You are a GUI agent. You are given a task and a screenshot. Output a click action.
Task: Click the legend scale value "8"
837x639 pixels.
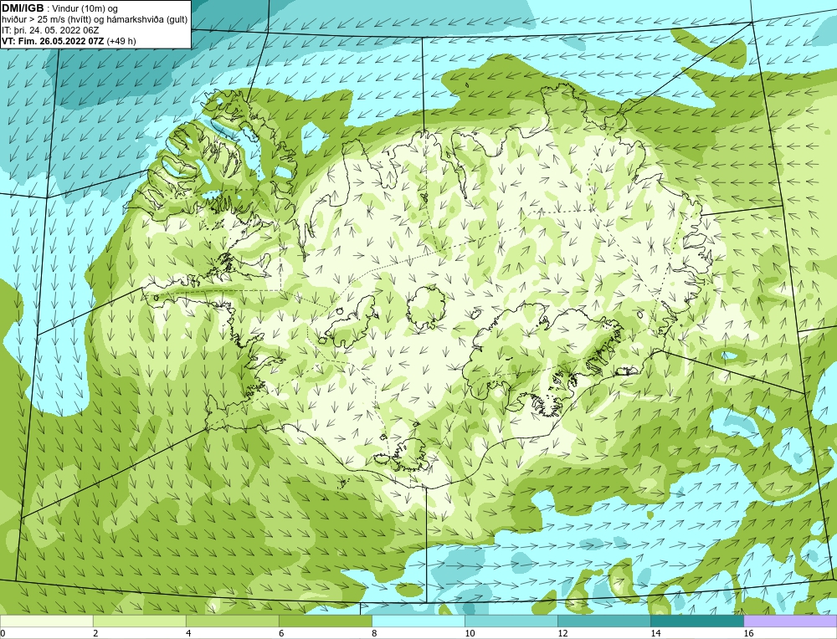pyautogui.click(x=373, y=633)
